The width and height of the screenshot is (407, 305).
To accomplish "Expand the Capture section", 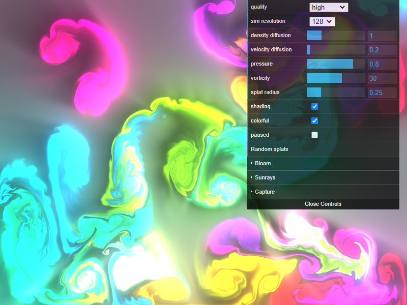I will click(265, 192).
